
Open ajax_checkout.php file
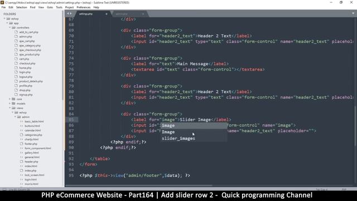tap(30, 50)
